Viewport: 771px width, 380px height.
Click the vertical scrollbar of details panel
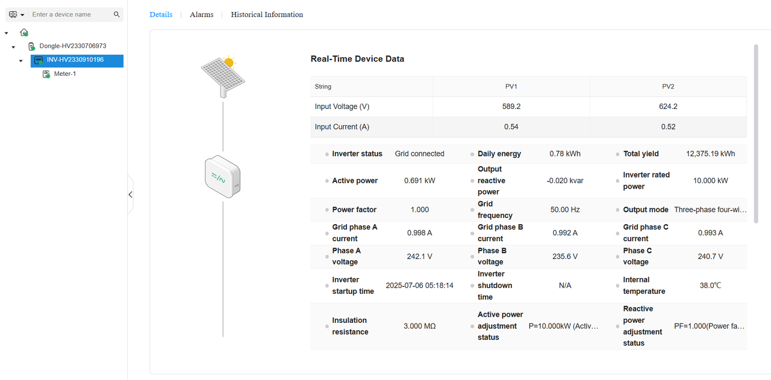(756, 133)
